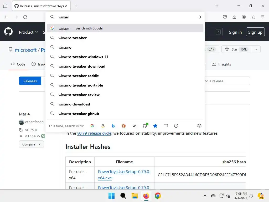Expand the Compare dropdown
The image size is (269, 202).
point(31,144)
